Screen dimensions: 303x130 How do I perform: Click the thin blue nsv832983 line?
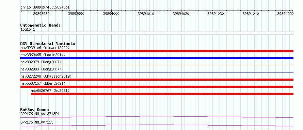click(x=157, y=72)
